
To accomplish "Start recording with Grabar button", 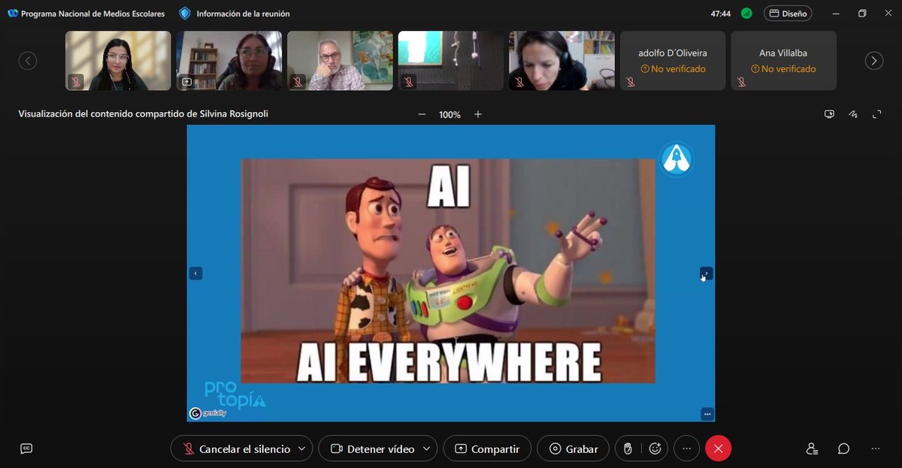I will [x=574, y=448].
